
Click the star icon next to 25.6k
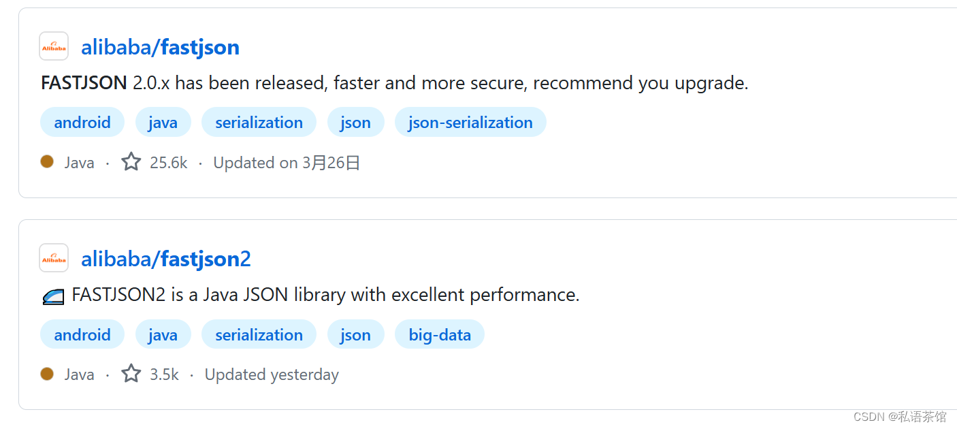[130, 161]
